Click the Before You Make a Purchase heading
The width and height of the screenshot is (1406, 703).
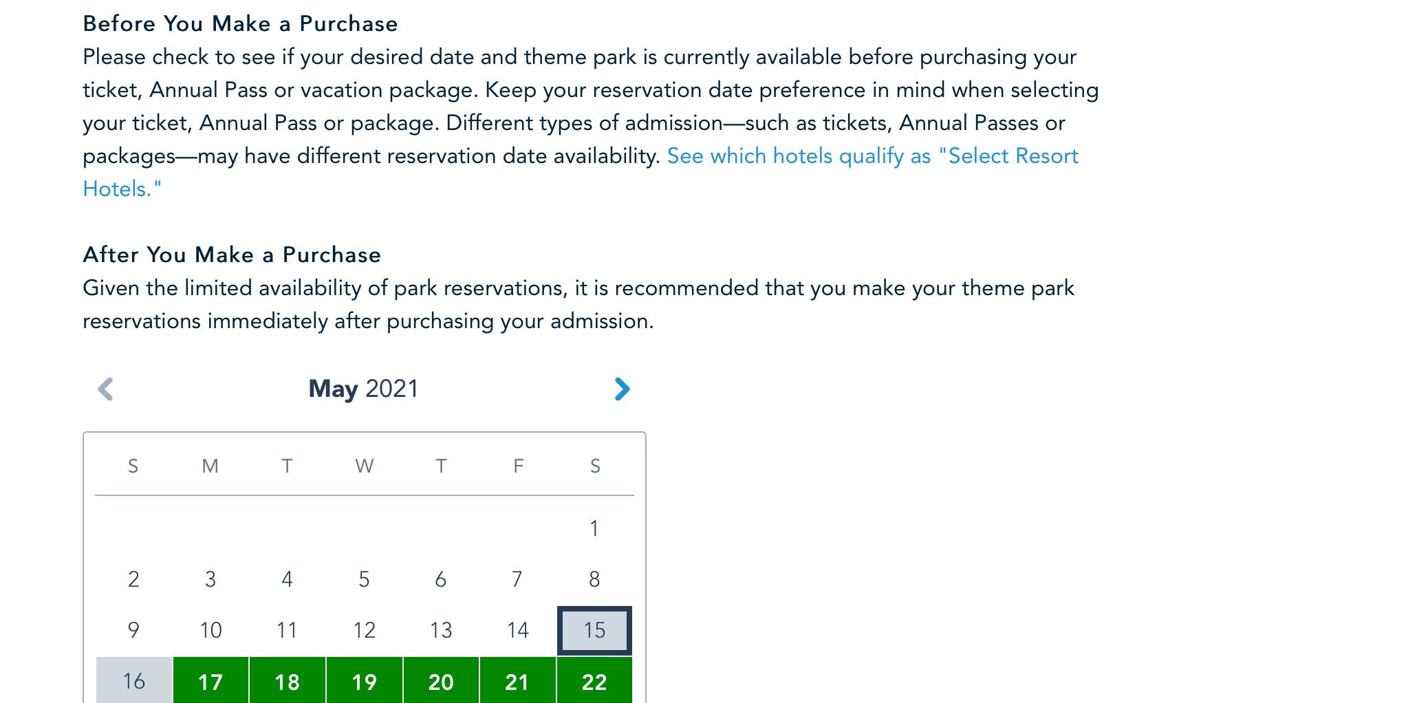pos(240,24)
